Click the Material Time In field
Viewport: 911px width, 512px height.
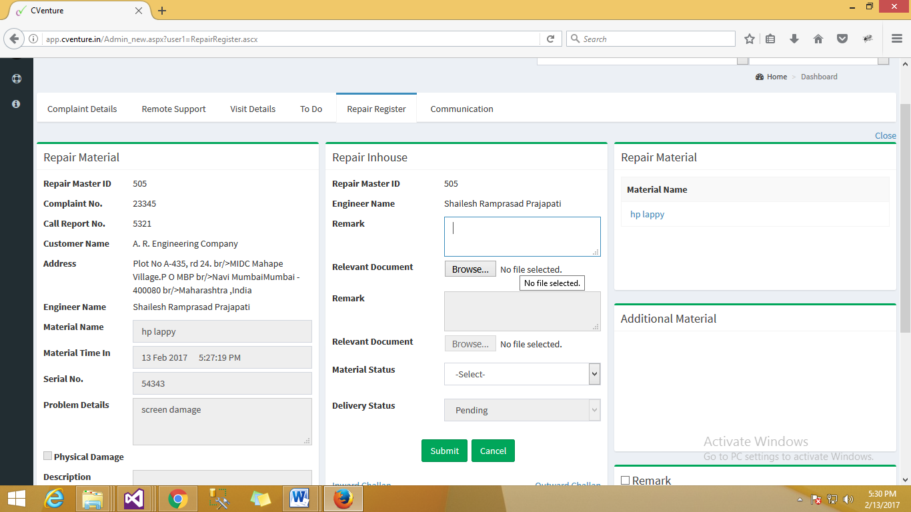[222, 357]
